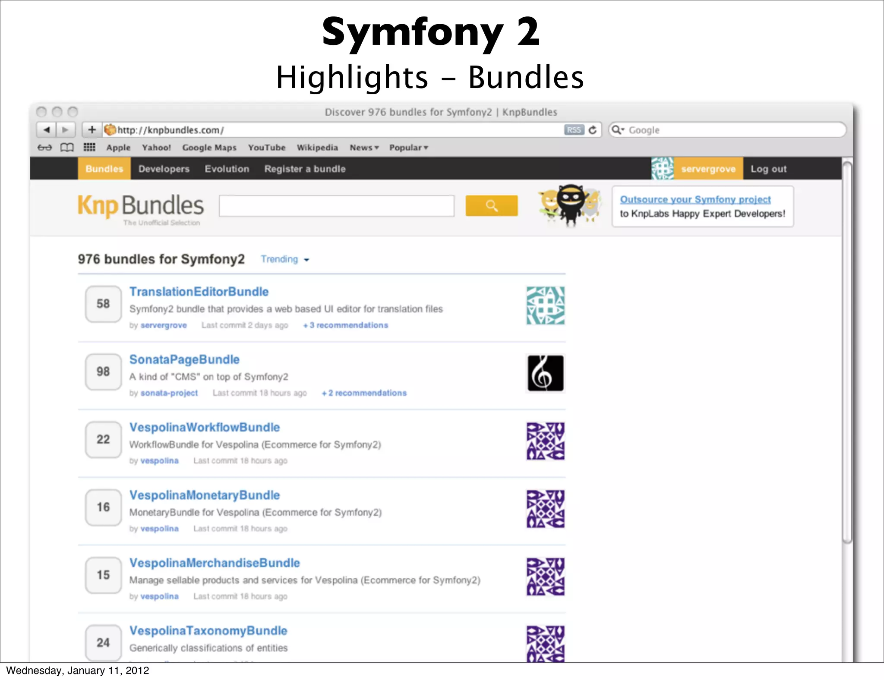The width and height of the screenshot is (884, 680).
Task: Open the VespolinaMerchandiseBundle title link
Action: click(x=215, y=563)
